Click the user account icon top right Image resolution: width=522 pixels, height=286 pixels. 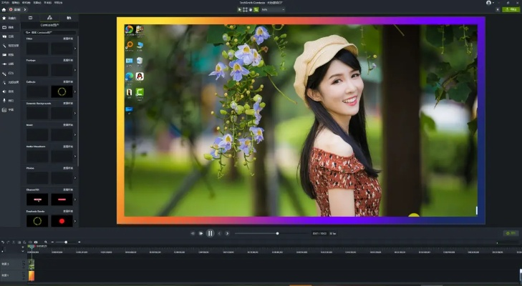[x=488, y=3]
